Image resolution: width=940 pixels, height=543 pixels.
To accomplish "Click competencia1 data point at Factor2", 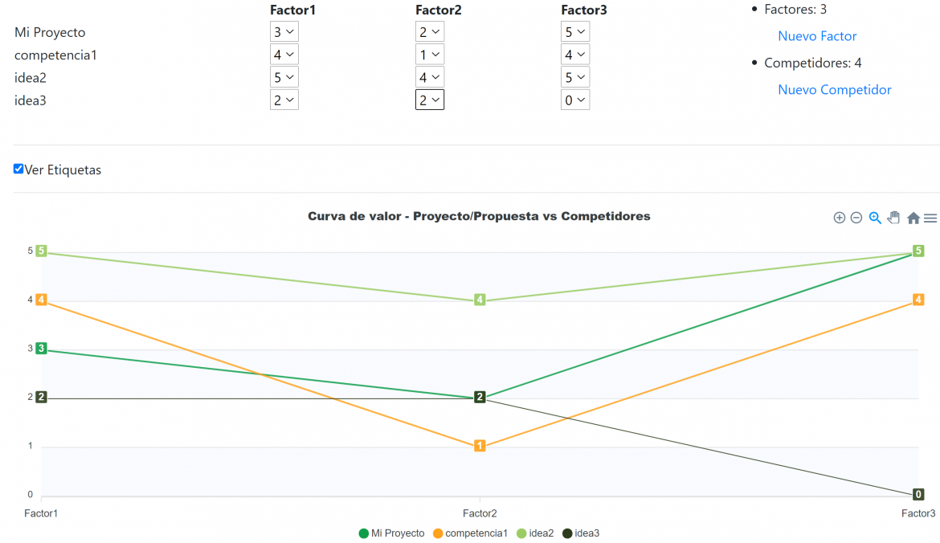I will (x=480, y=446).
